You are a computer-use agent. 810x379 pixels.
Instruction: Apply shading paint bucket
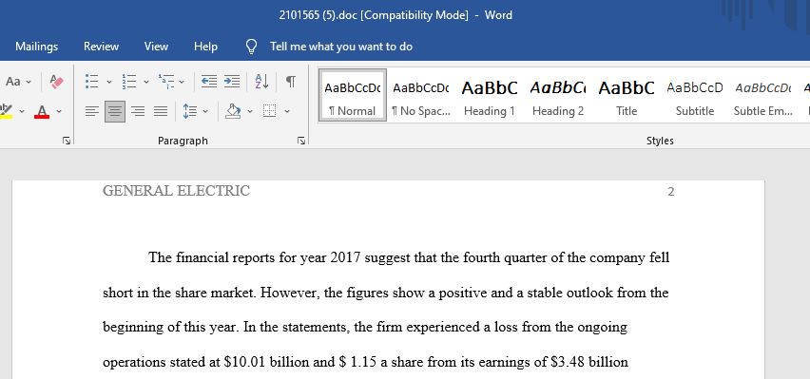[234, 111]
